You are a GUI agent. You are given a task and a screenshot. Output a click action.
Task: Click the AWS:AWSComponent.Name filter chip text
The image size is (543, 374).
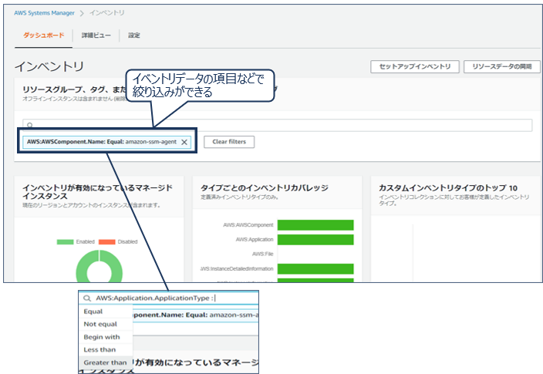tap(102, 142)
